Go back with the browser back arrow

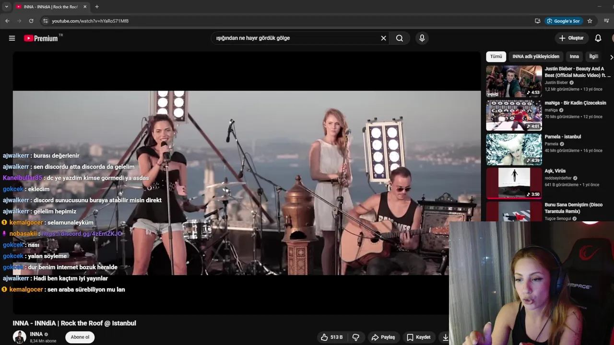[x=7, y=21]
